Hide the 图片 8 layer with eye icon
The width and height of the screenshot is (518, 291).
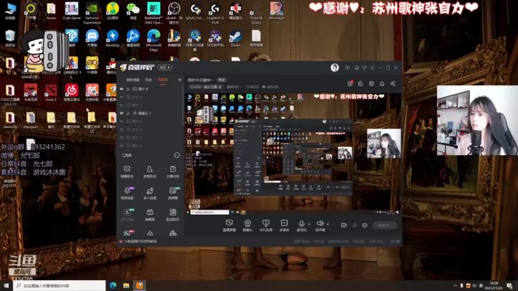click(122, 89)
